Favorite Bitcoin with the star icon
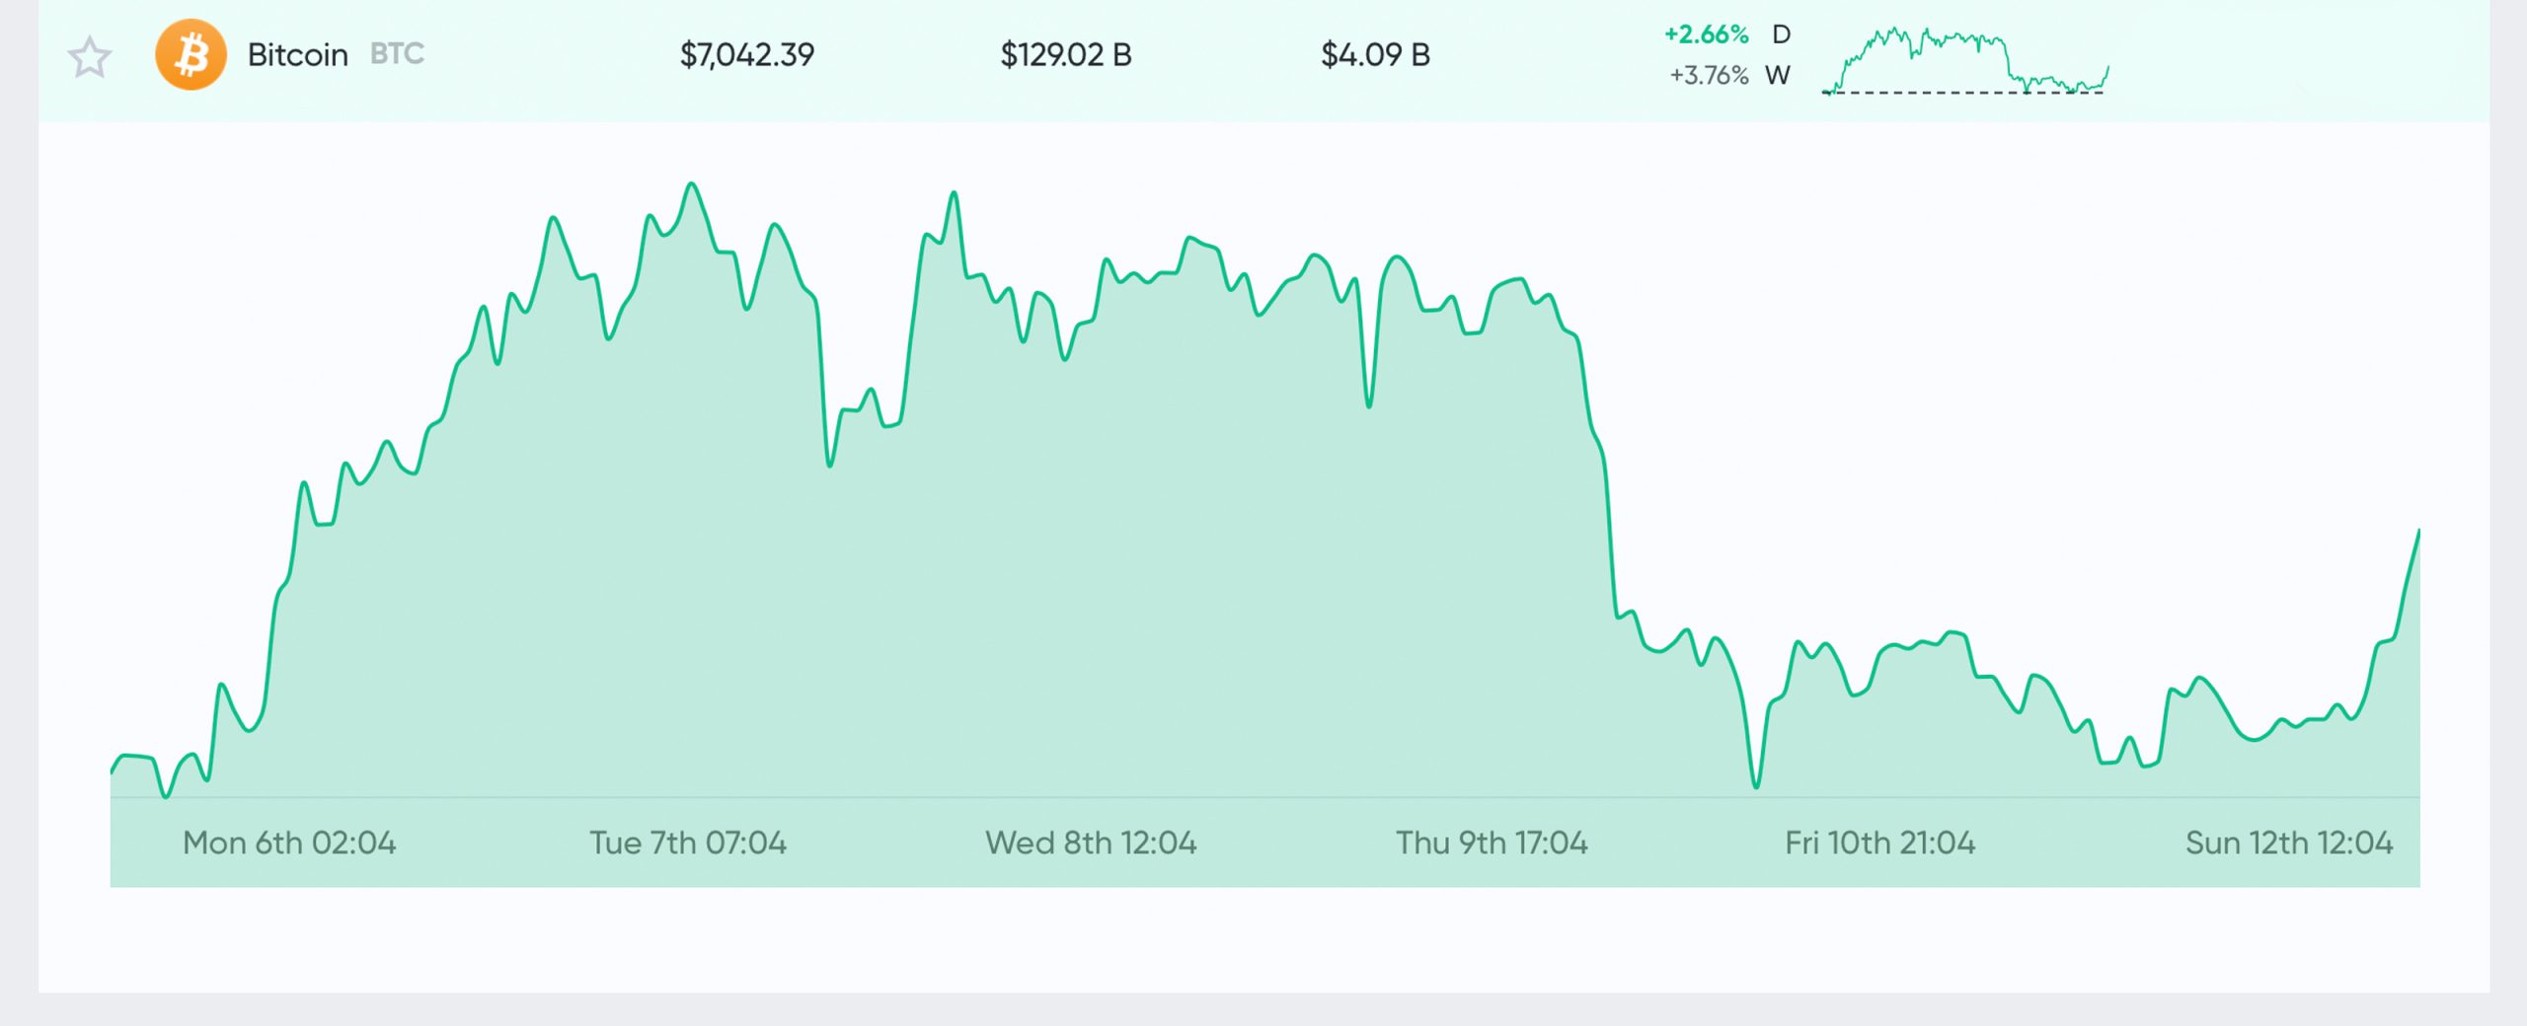Screen dimensions: 2527x1026 (90, 56)
